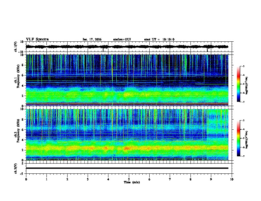Click the "VLF Spectra" plot title

pyautogui.click(x=37, y=39)
